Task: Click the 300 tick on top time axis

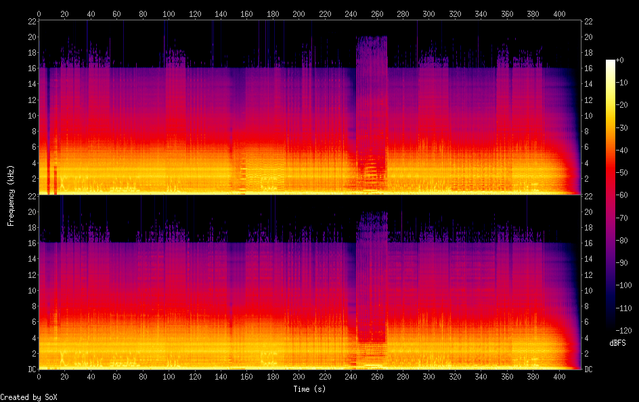Action: tap(428, 14)
